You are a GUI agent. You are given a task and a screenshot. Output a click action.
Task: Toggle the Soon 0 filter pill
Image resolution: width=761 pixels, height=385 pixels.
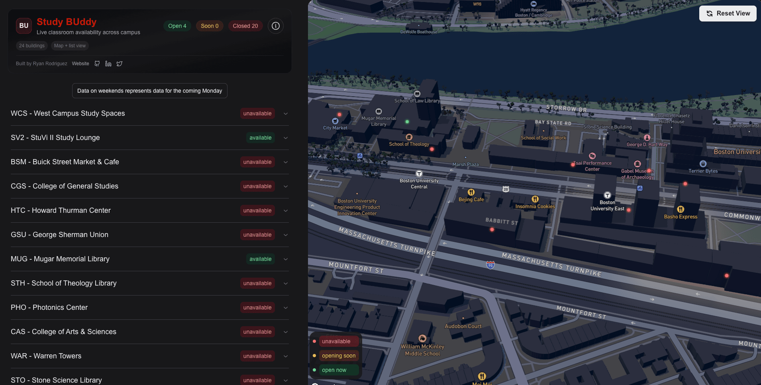point(210,26)
